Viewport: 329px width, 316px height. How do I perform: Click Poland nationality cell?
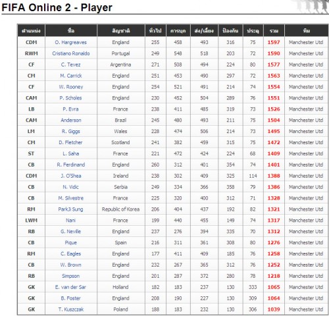[120, 309]
